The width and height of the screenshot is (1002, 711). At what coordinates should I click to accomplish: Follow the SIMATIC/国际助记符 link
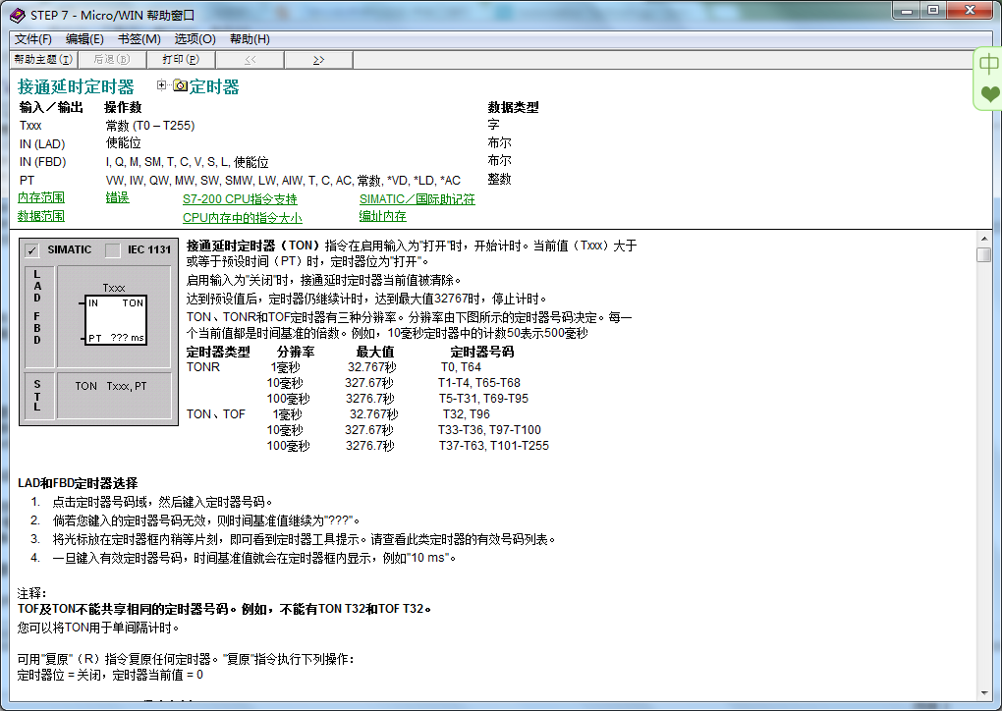417,199
